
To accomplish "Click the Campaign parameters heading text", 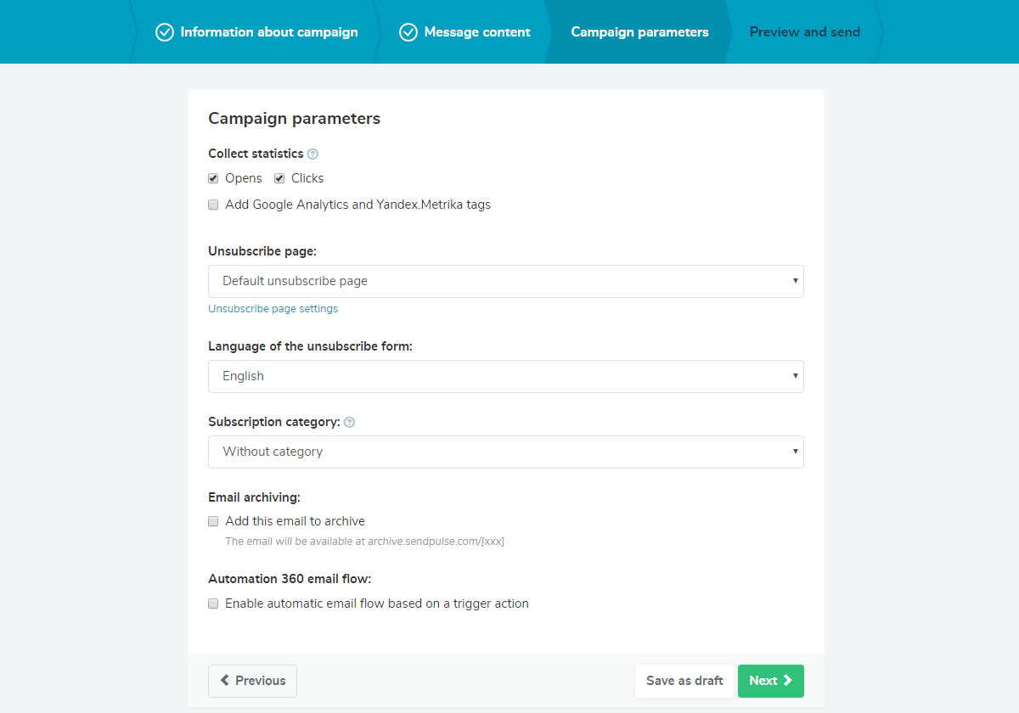I will [x=295, y=119].
